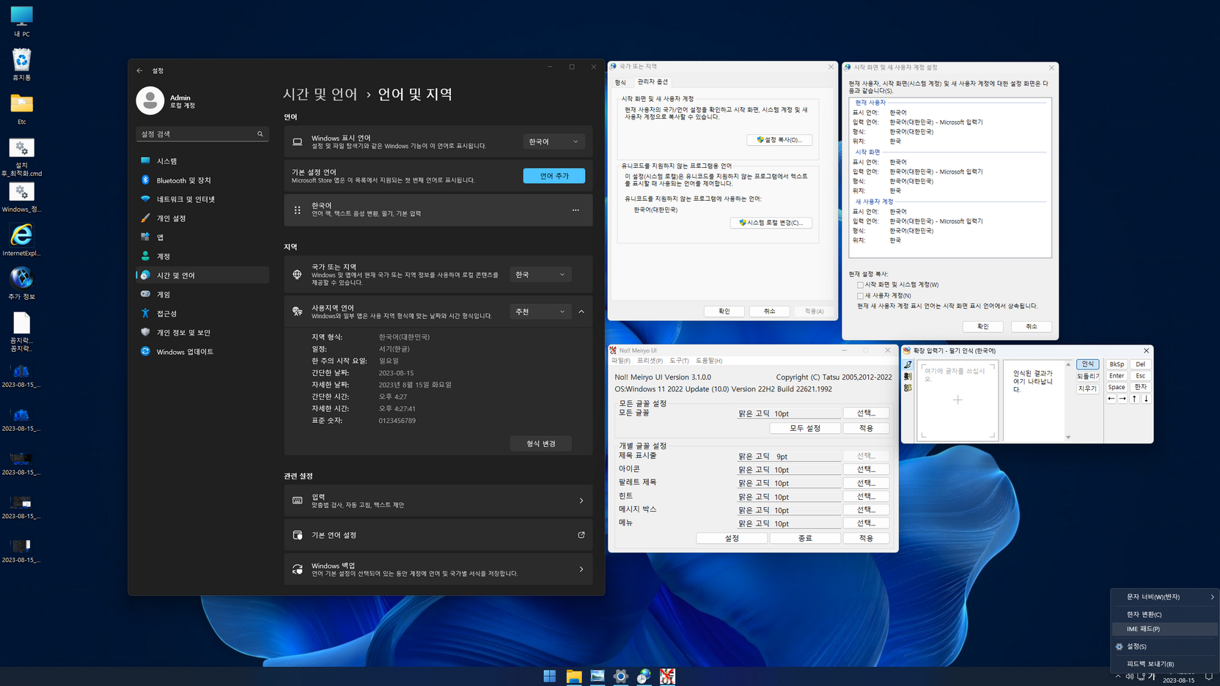
Task: Click Admin account avatar
Action: click(150, 100)
